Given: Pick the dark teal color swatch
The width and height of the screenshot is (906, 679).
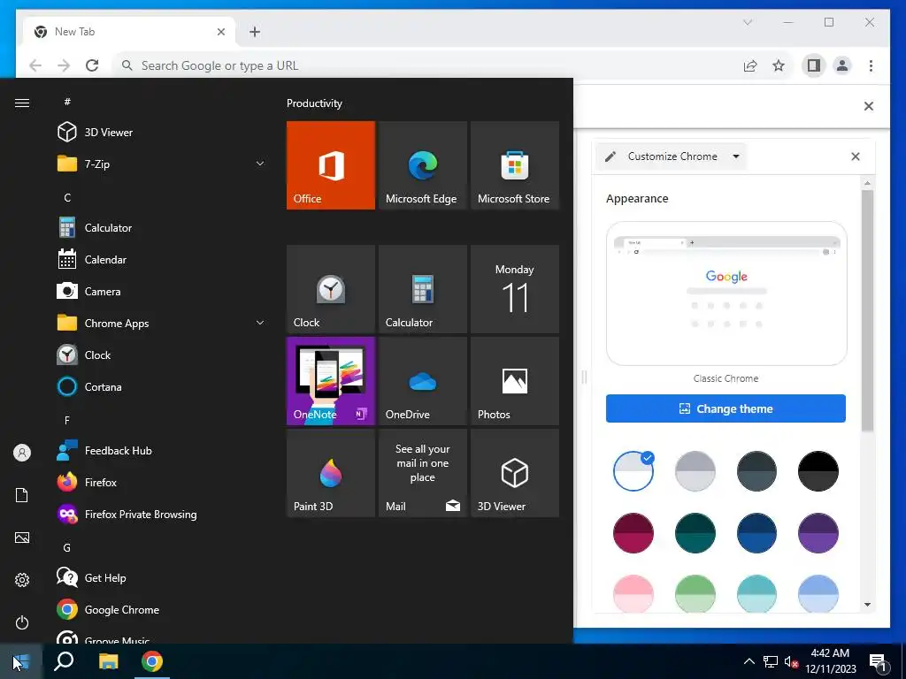Looking at the screenshot, I should pyautogui.click(x=695, y=533).
